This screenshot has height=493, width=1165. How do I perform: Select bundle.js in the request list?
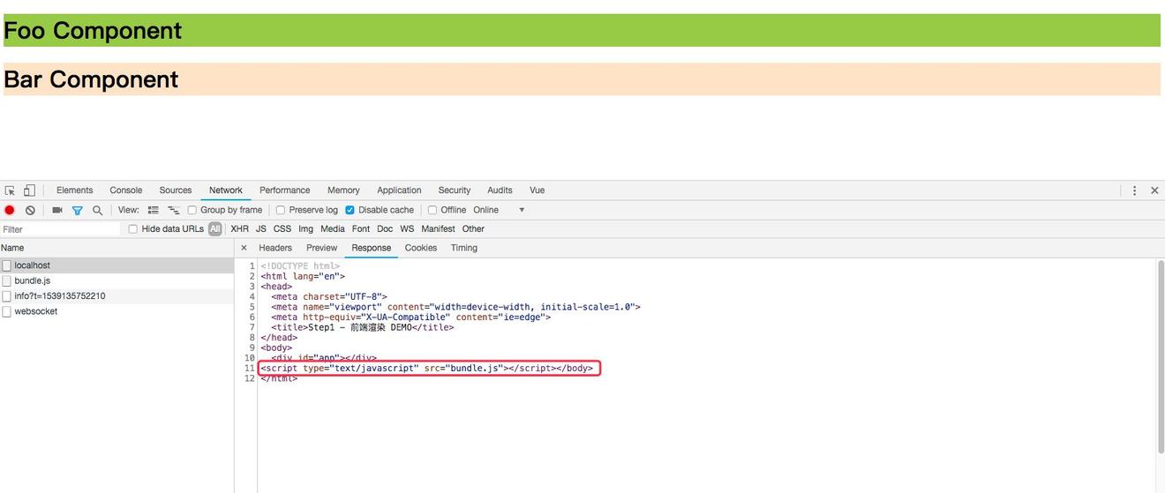coord(32,280)
